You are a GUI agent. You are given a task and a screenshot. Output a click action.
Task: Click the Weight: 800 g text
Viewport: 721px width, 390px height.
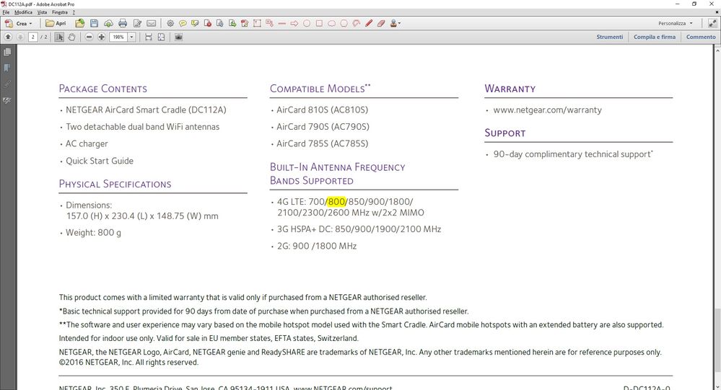(93, 232)
